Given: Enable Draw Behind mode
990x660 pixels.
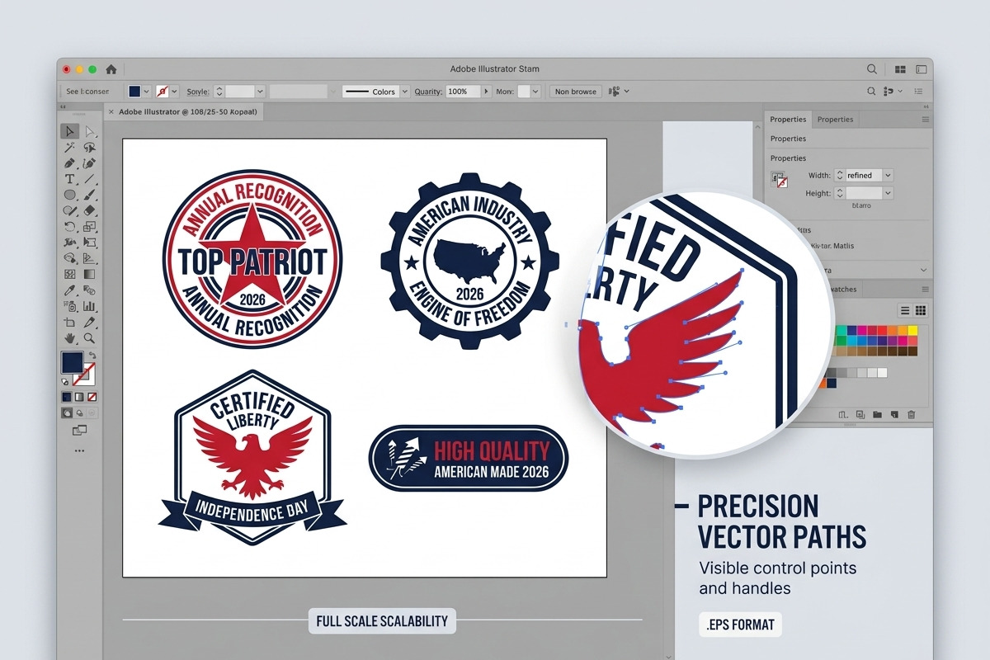Looking at the screenshot, I should click(x=79, y=412).
